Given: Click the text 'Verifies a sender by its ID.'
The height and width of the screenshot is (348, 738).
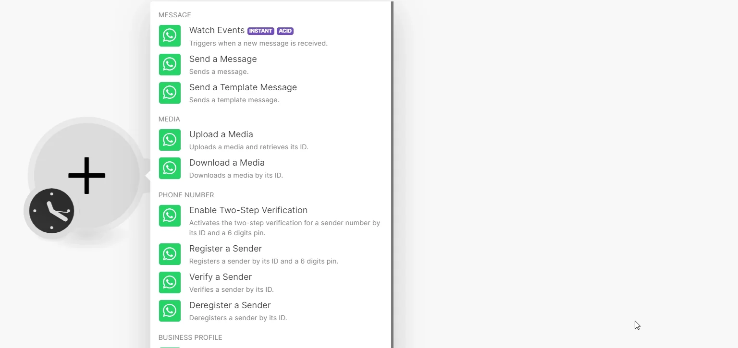Looking at the screenshot, I should [232, 289].
